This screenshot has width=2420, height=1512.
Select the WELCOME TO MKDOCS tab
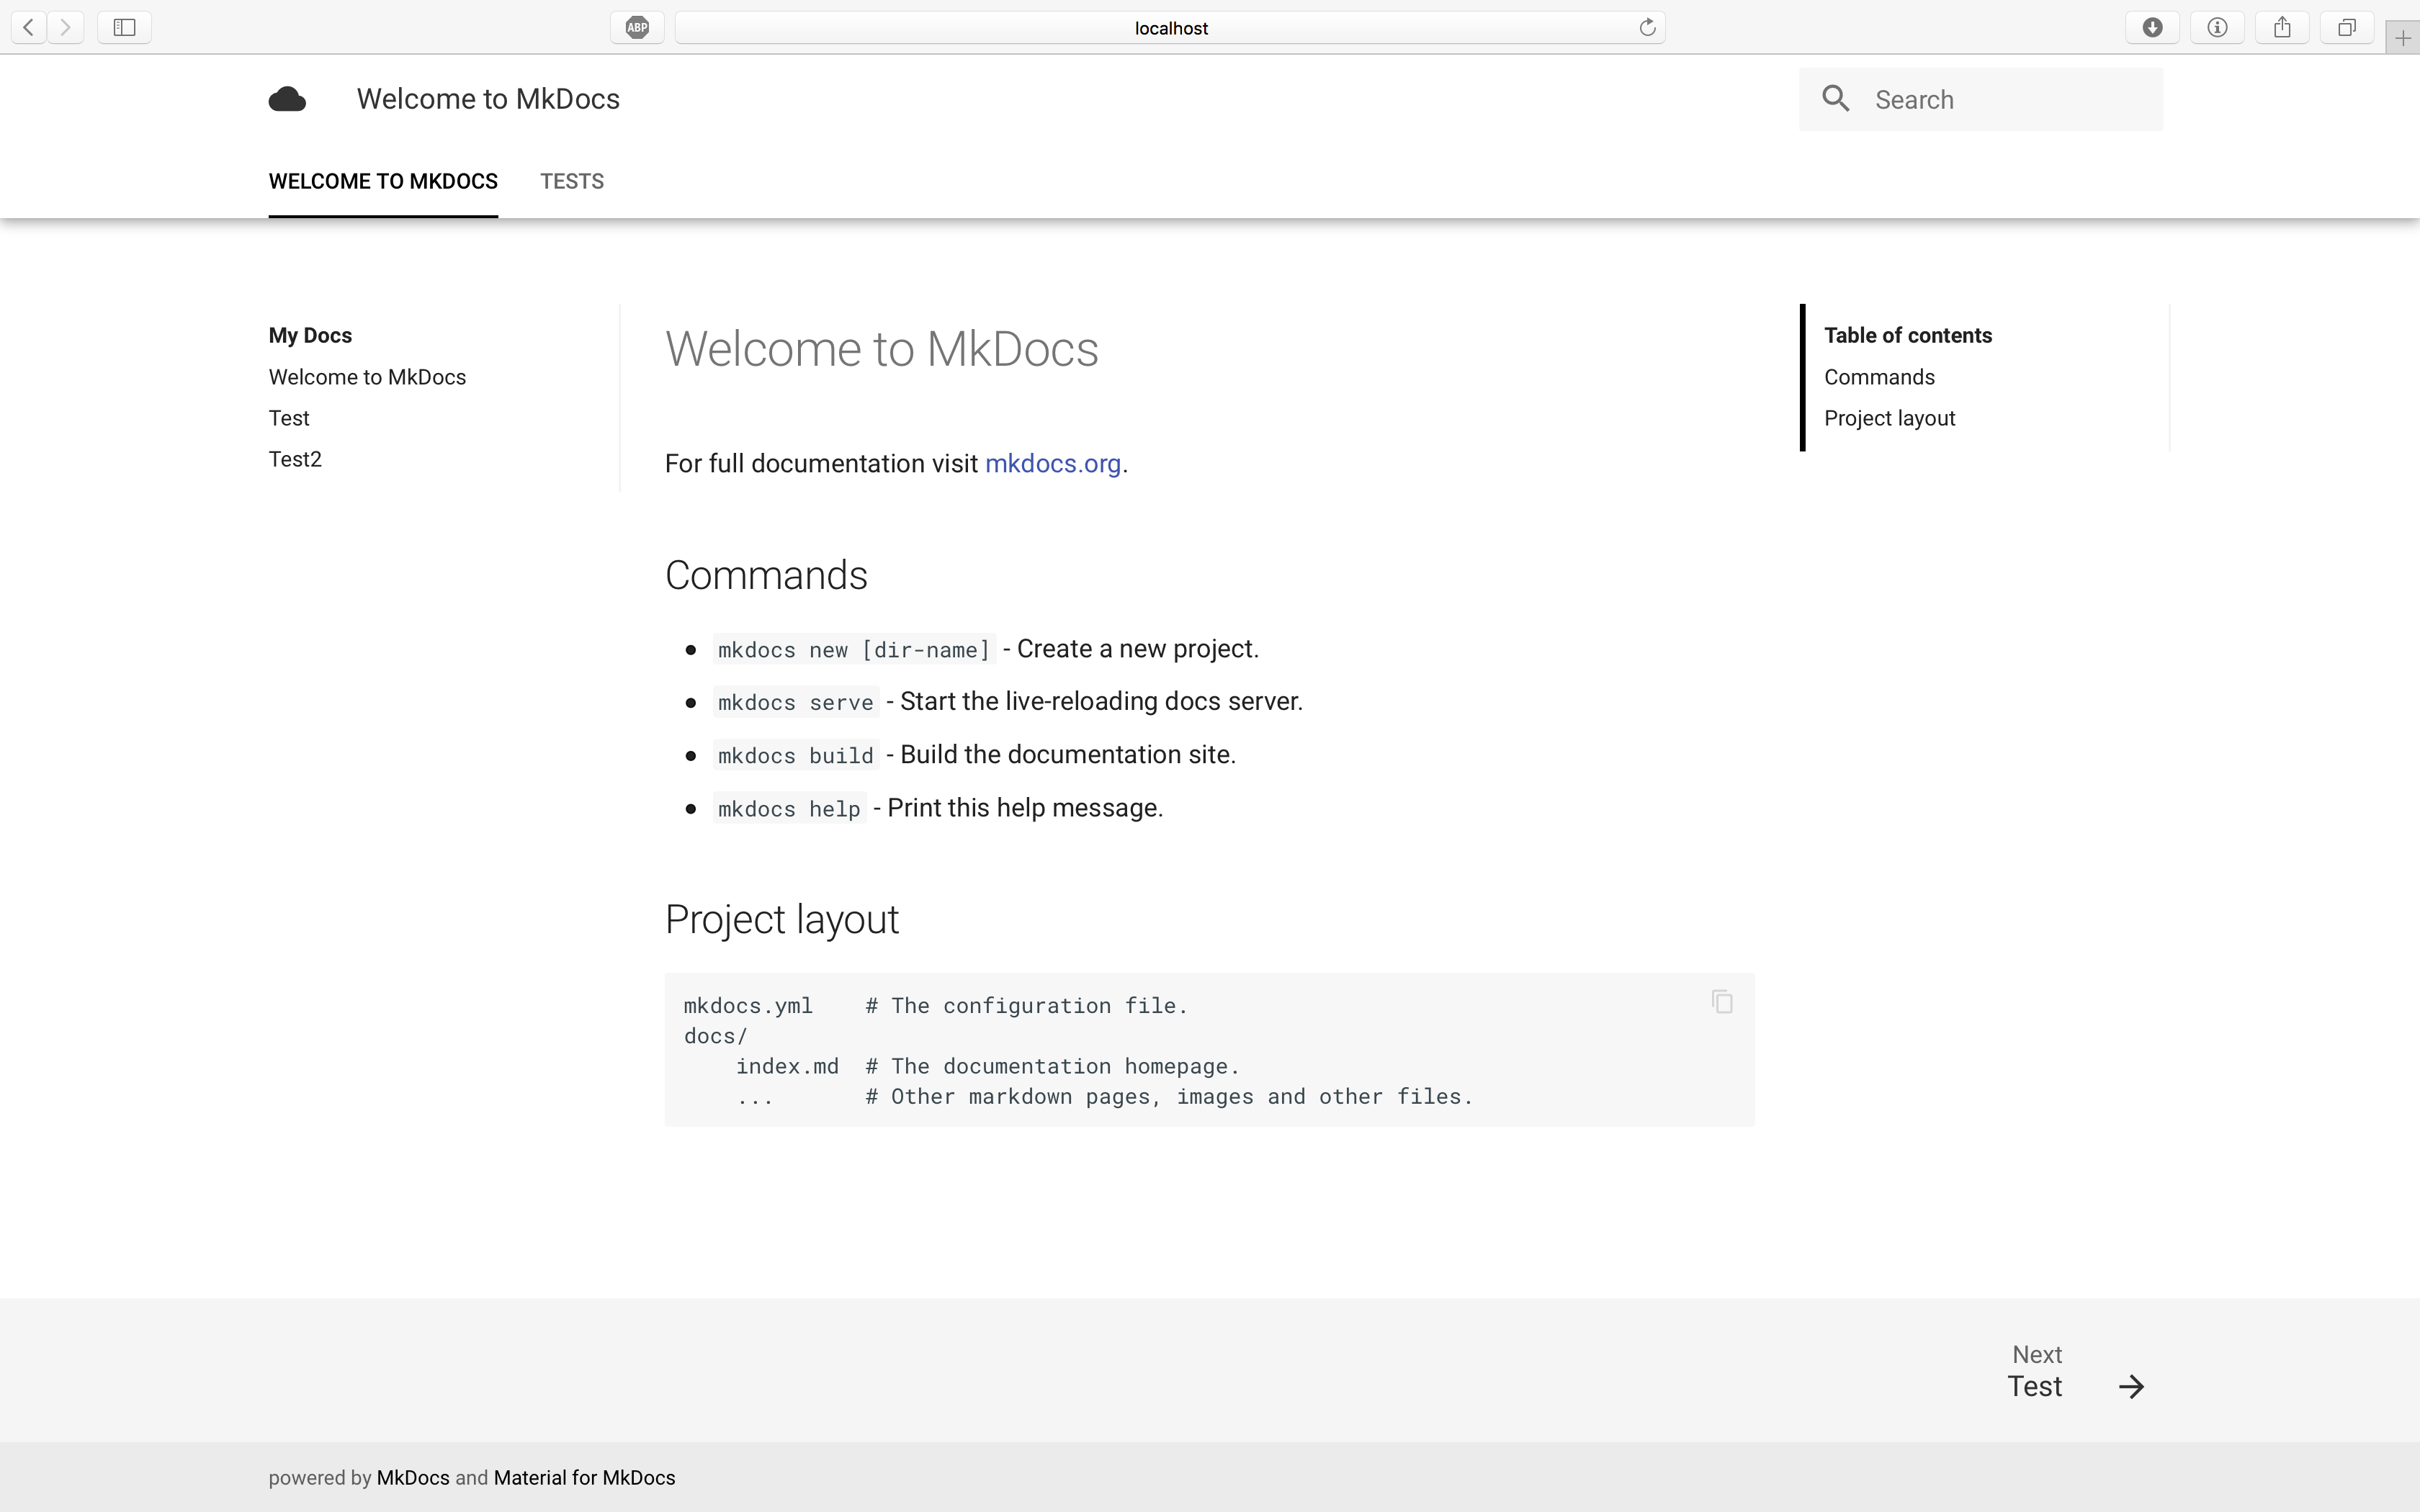pos(383,181)
